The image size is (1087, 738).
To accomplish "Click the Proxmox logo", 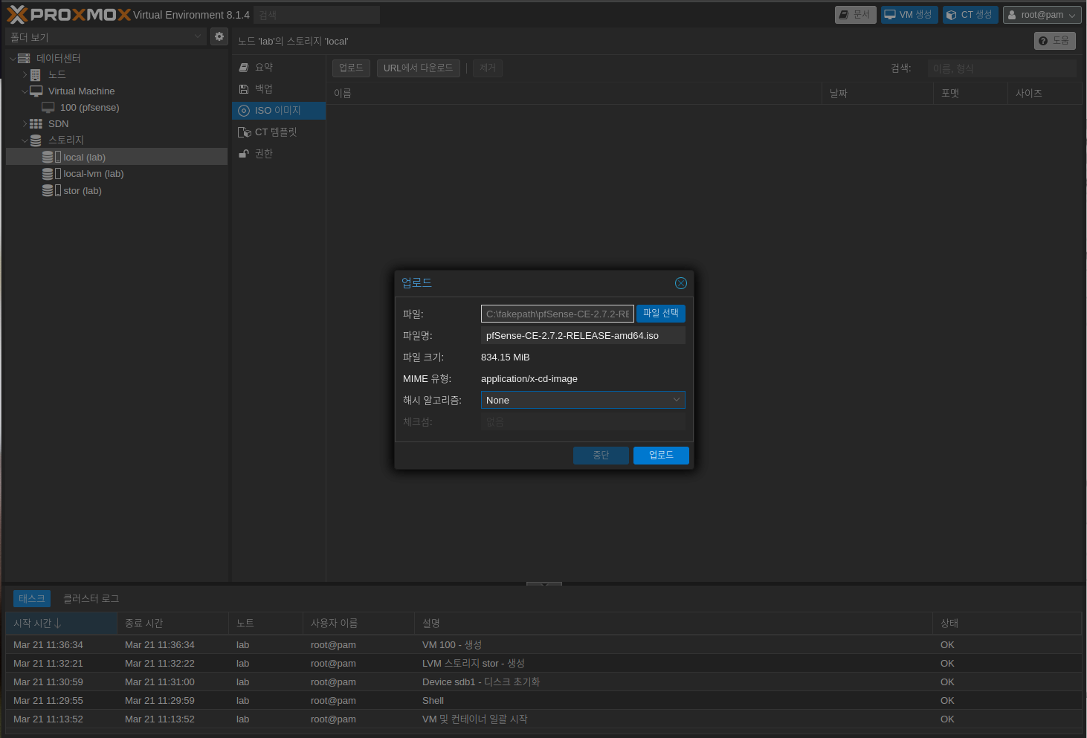I will (x=68, y=14).
